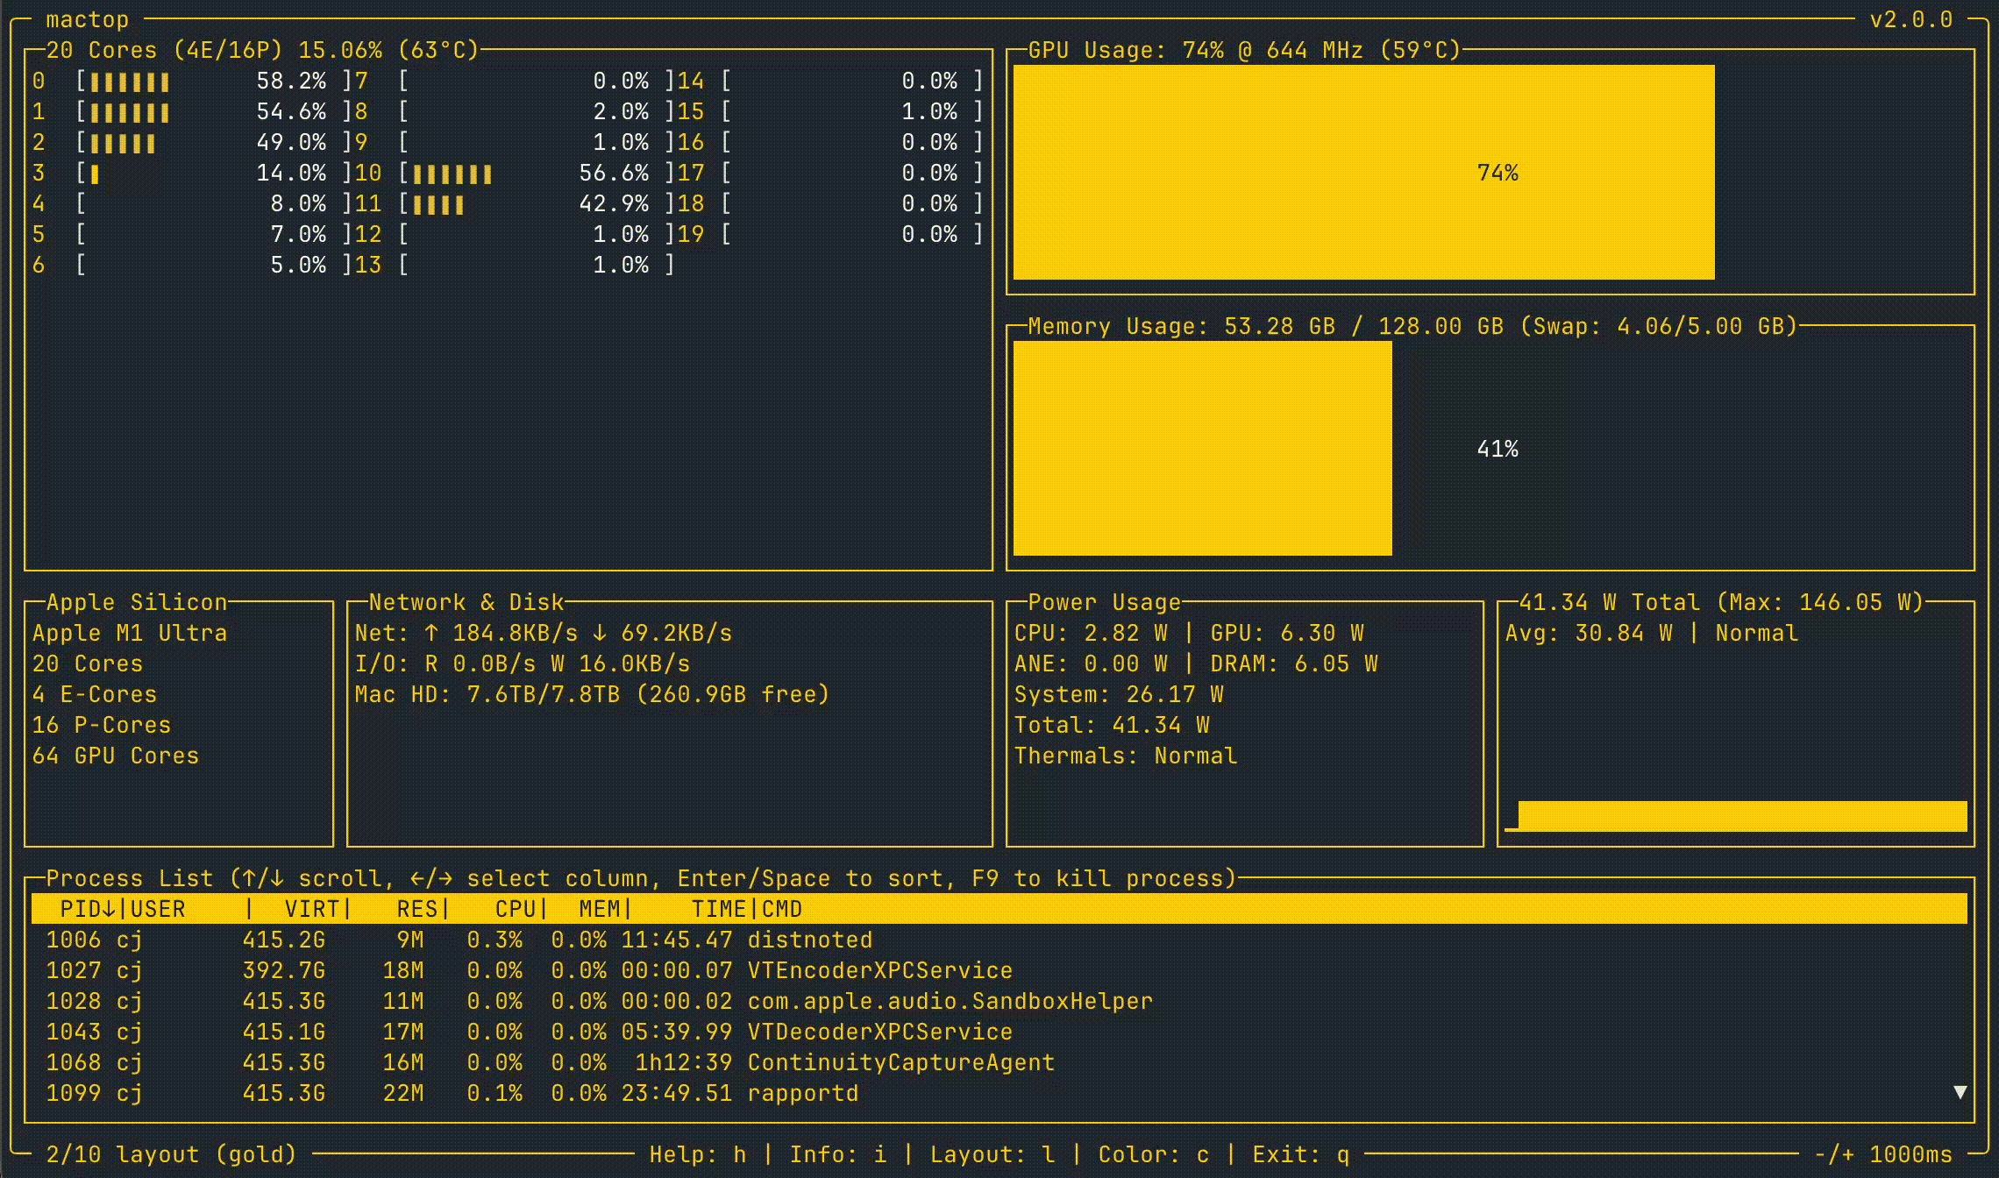Click the total power history graph bar
The height and width of the screenshot is (1178, 1999).
pos(1741,815)
